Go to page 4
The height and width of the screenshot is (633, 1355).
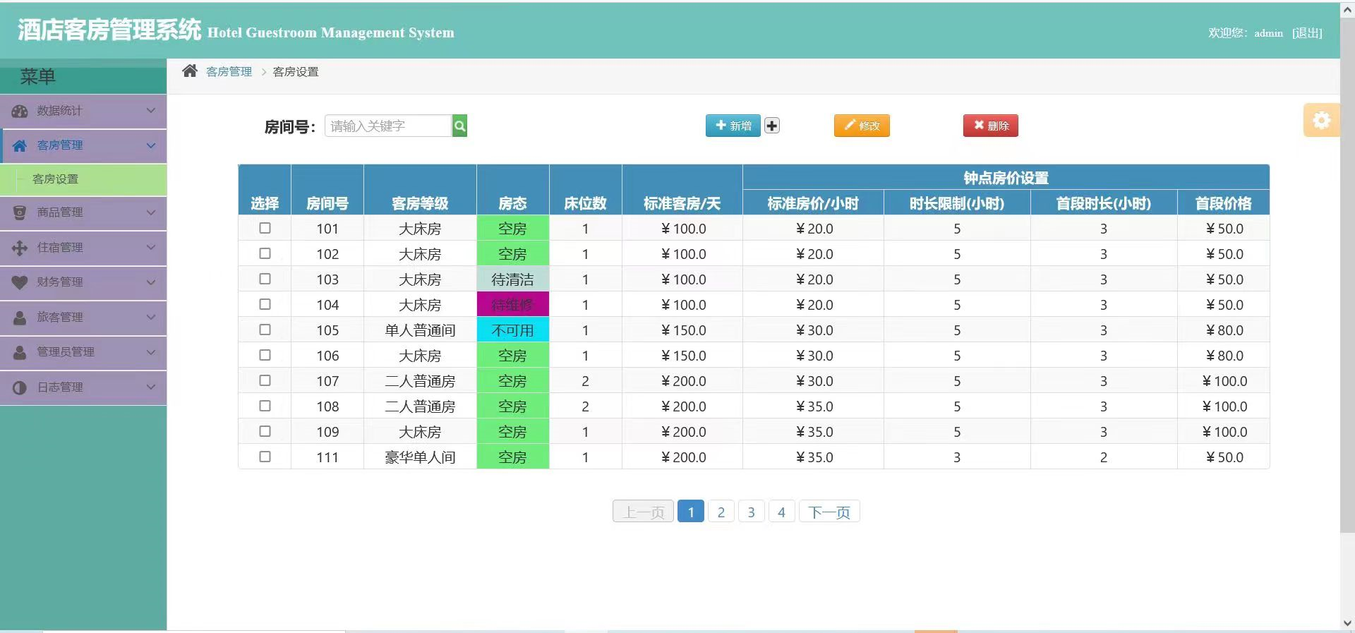tap(781, 512)
